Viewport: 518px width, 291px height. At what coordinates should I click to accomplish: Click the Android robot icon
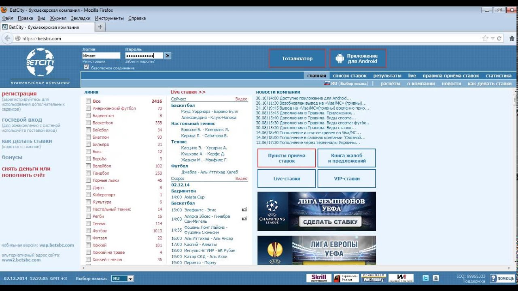pyautogui.click(x=339, y=59)
